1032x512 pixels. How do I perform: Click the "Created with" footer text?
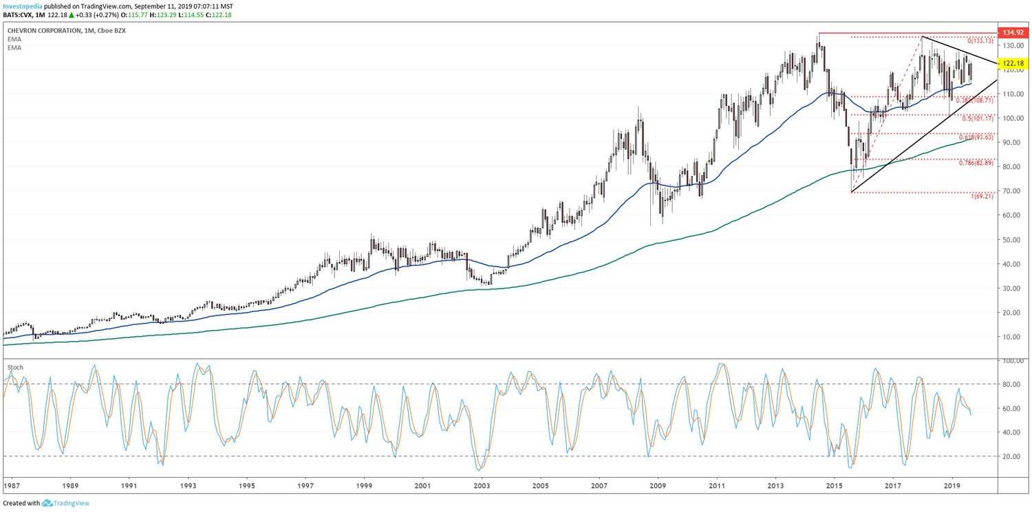pyautogui.click(x=21, y=503)
